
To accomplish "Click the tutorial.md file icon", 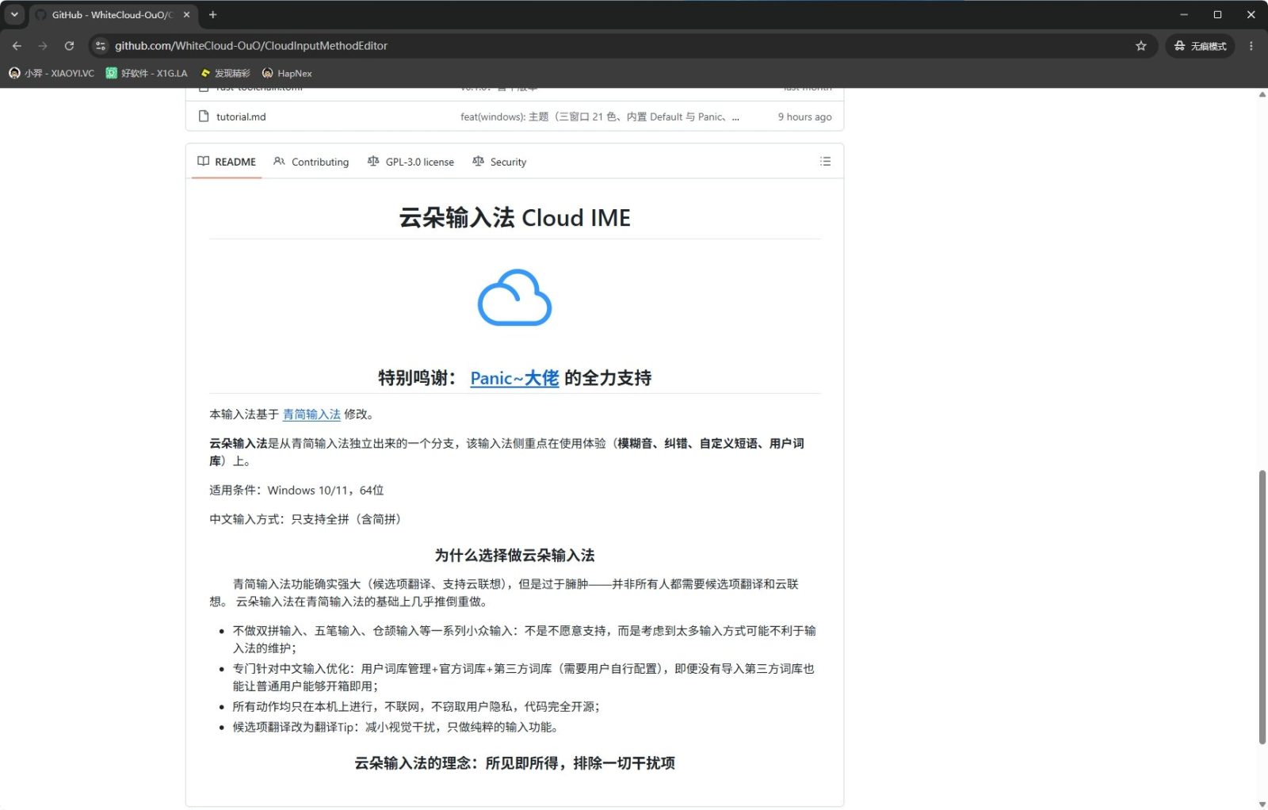I will 204,116.
